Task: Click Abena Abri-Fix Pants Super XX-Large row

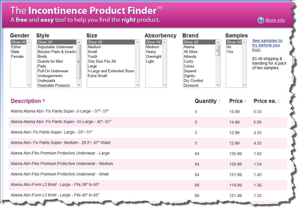Action: (x=148, y=122)
